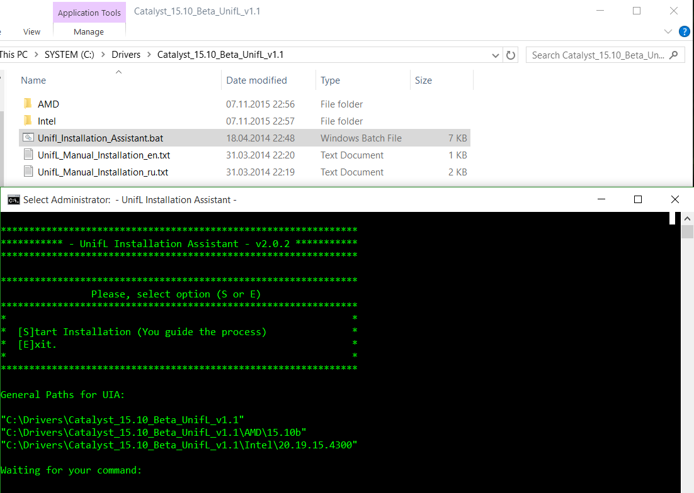Click the 7 KB size cell
694x493 pixels.
[458, 138]
